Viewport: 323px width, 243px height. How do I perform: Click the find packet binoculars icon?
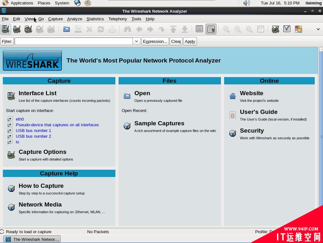(127, 29)
